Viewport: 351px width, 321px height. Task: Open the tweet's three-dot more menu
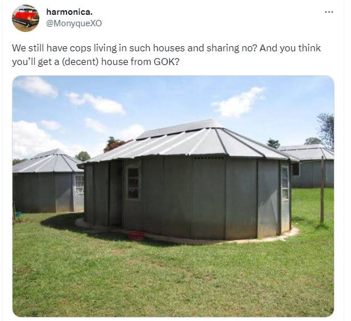[329, 12]
